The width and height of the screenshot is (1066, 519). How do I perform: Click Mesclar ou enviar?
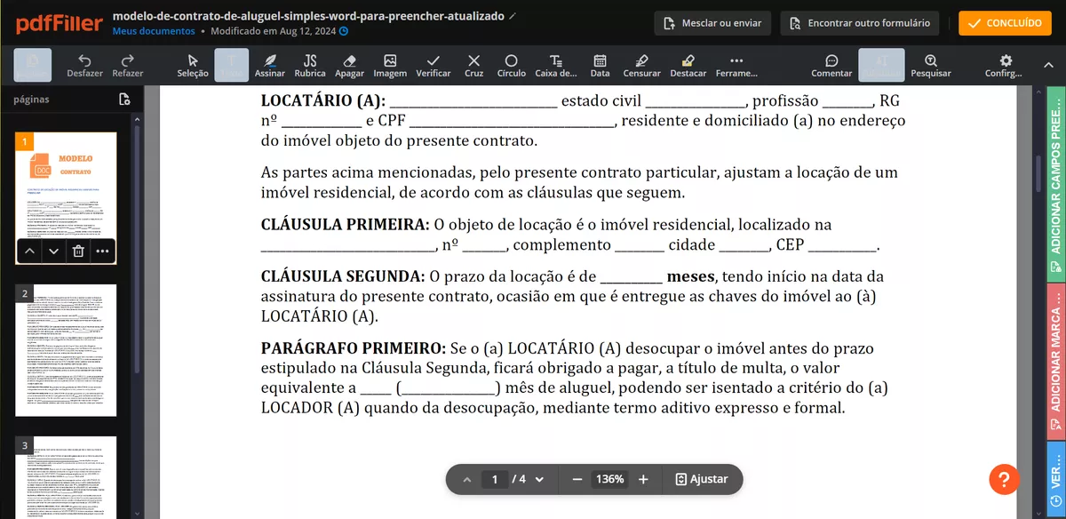coord(712,23)
